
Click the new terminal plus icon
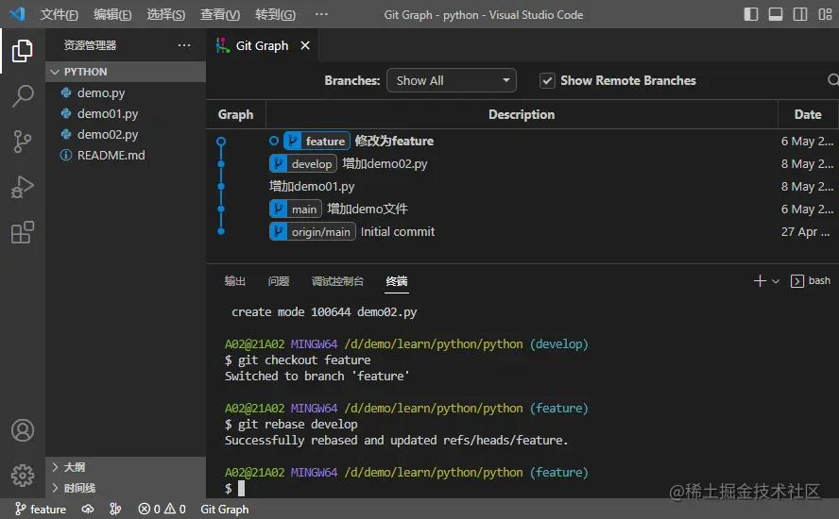pos(760,280)
